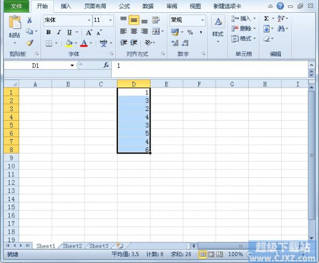Image resolution: width=319 pixels, height=263 pixels.
Task: Open the 公式 ribbon tab
Action: pos(124,6)
